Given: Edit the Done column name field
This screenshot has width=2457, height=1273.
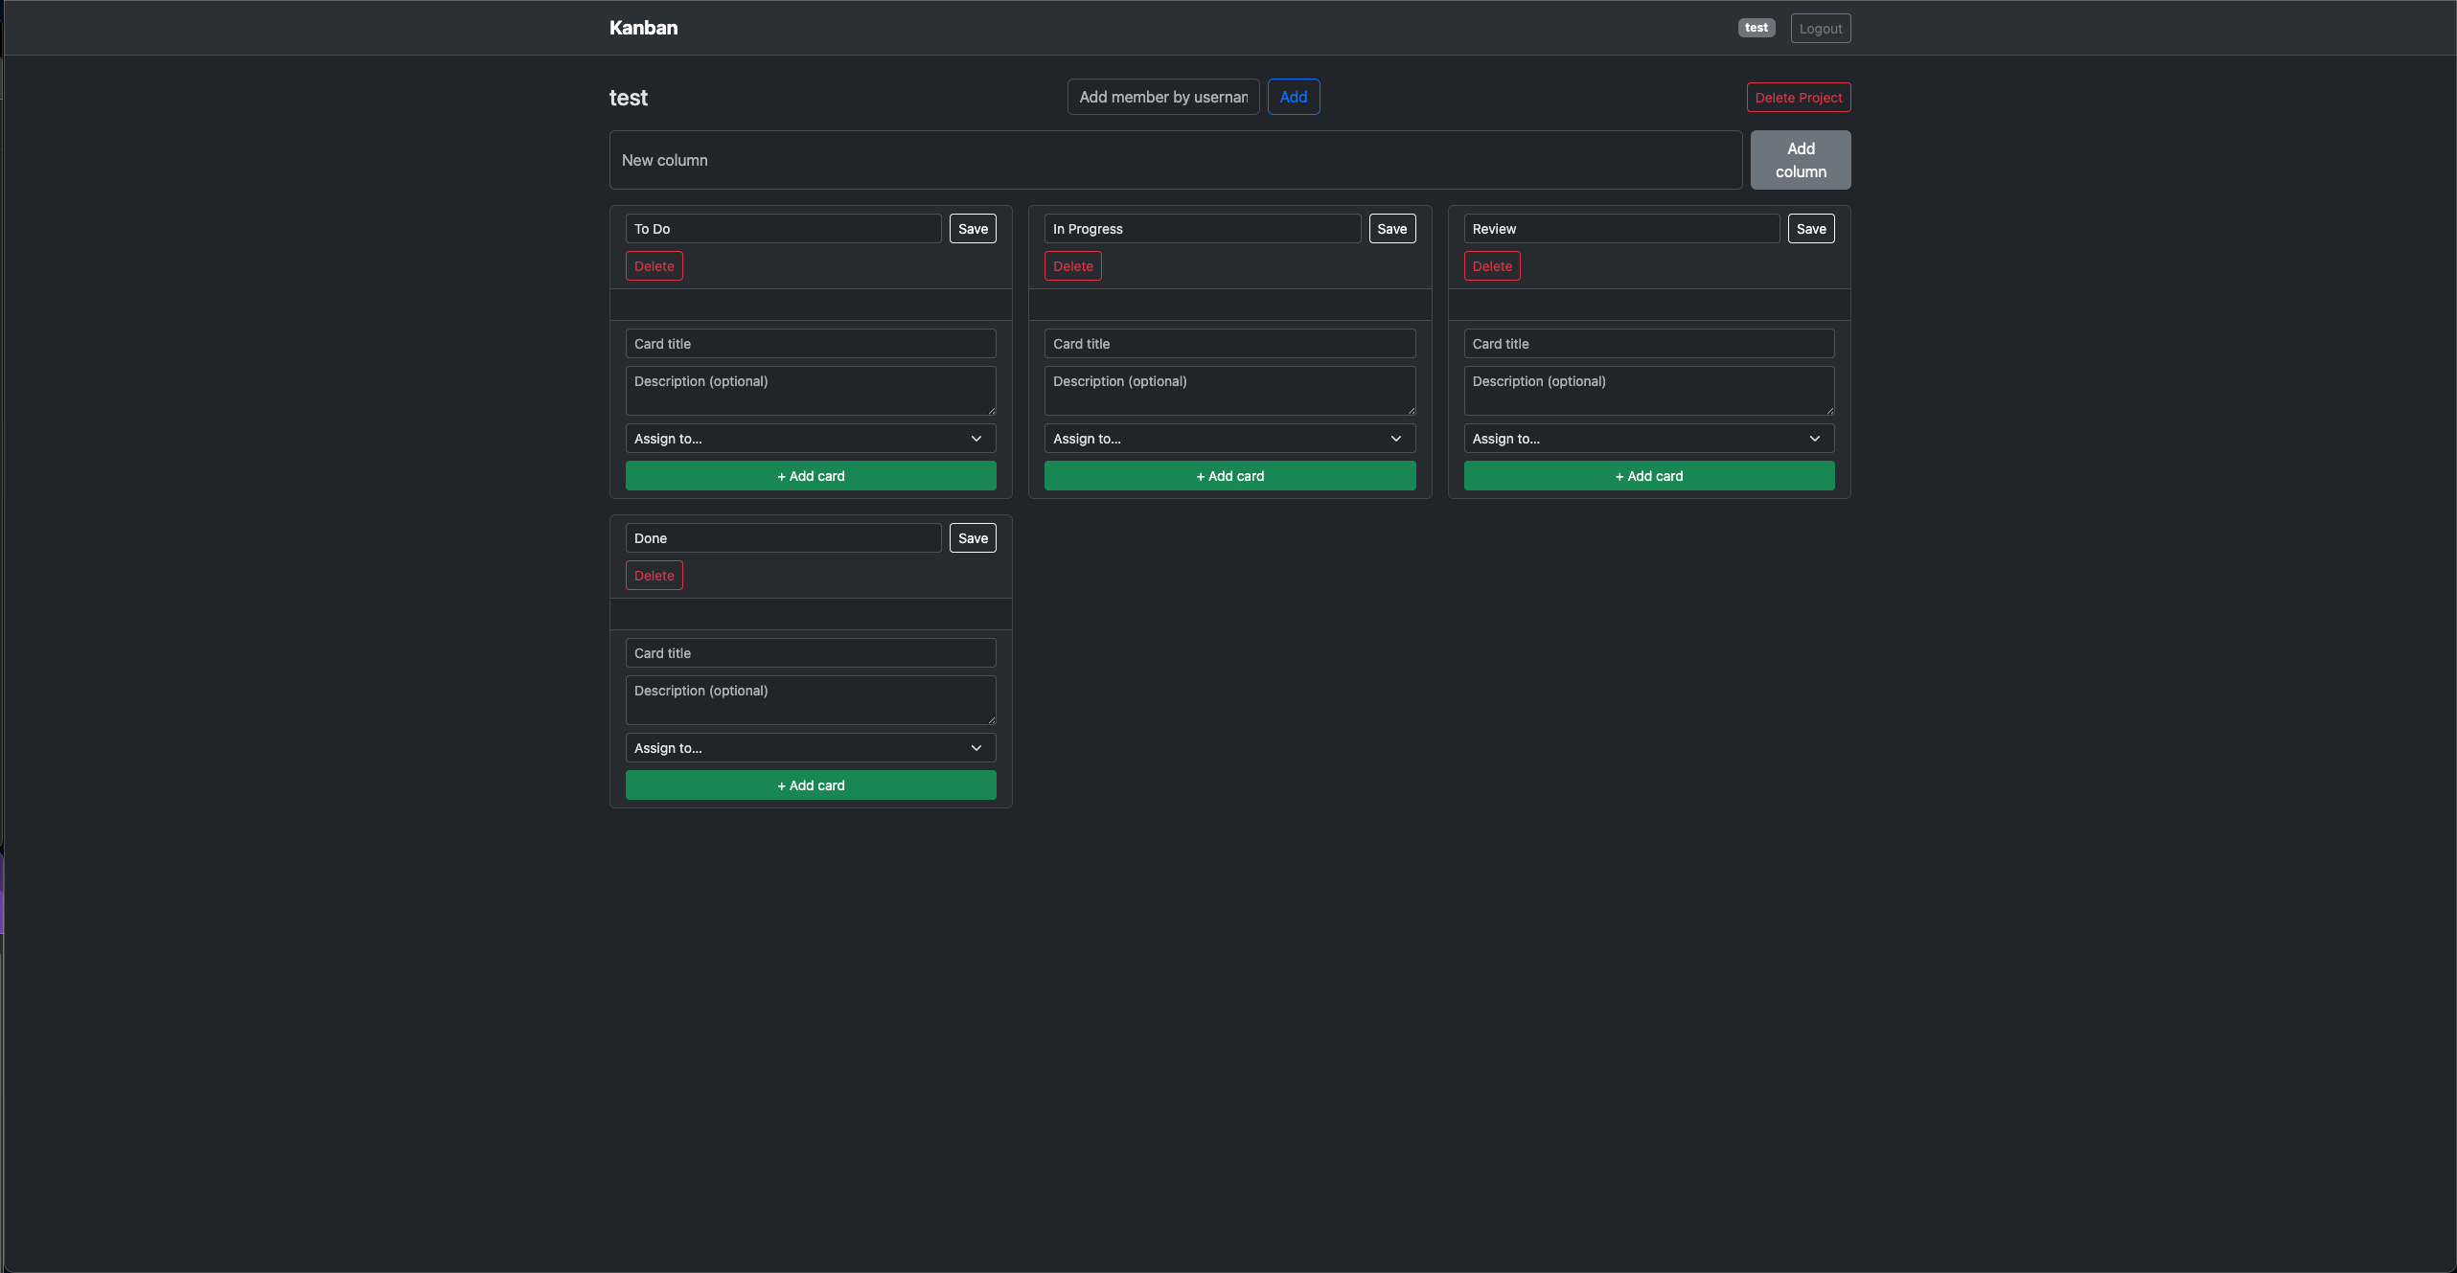Looking at the screenshot, I should 782,538.
